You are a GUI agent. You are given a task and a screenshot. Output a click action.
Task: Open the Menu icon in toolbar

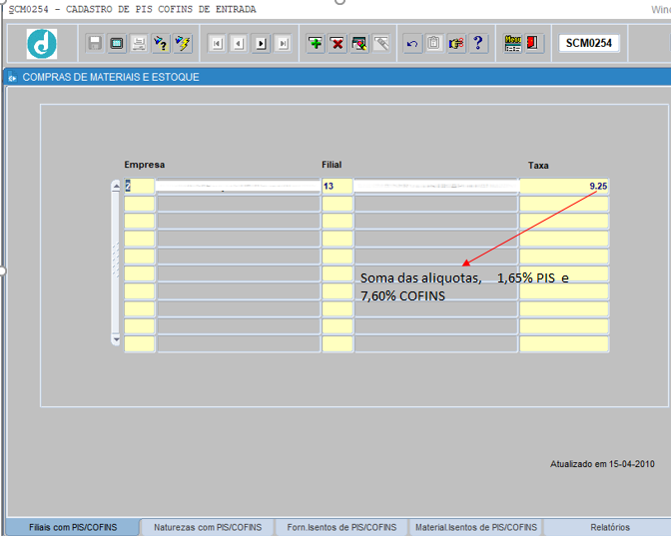click(512, 43)
